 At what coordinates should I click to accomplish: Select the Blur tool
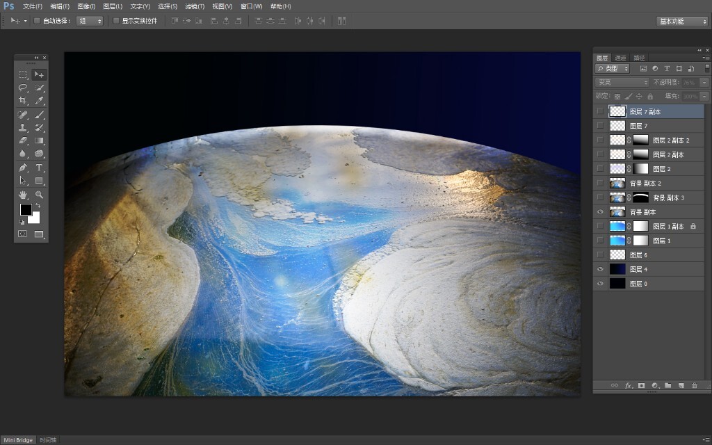(23, 154)
